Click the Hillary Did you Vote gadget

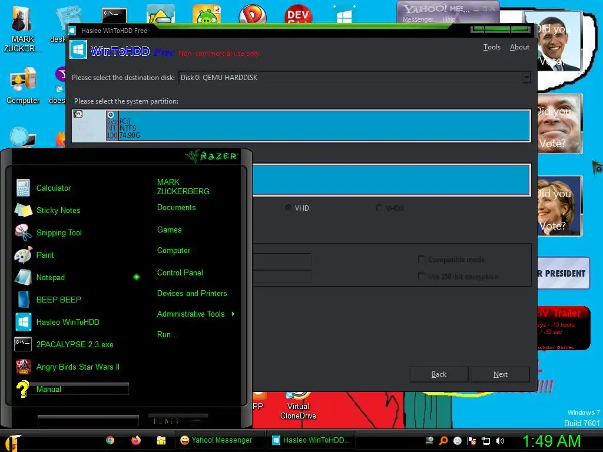tap(559, 205)
